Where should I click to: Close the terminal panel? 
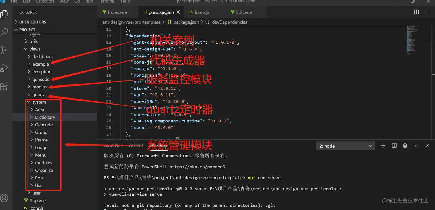[x=427, y=146]
